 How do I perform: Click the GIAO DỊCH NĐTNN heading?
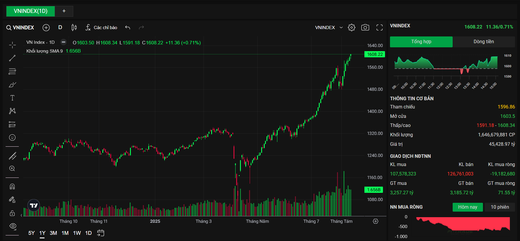click(410, 156)
